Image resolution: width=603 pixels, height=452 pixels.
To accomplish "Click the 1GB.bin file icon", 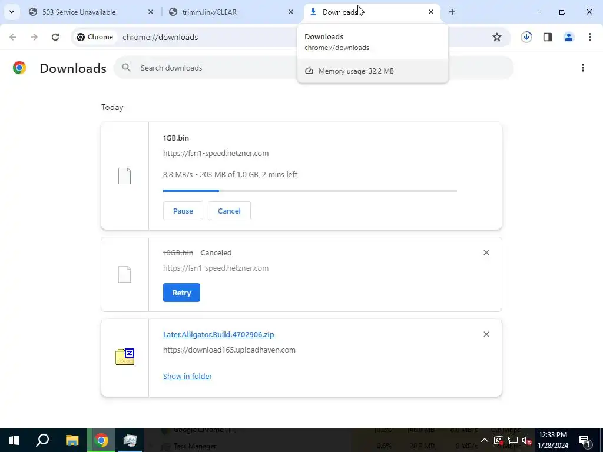I will pyautogui.click(x=125, y=176).
